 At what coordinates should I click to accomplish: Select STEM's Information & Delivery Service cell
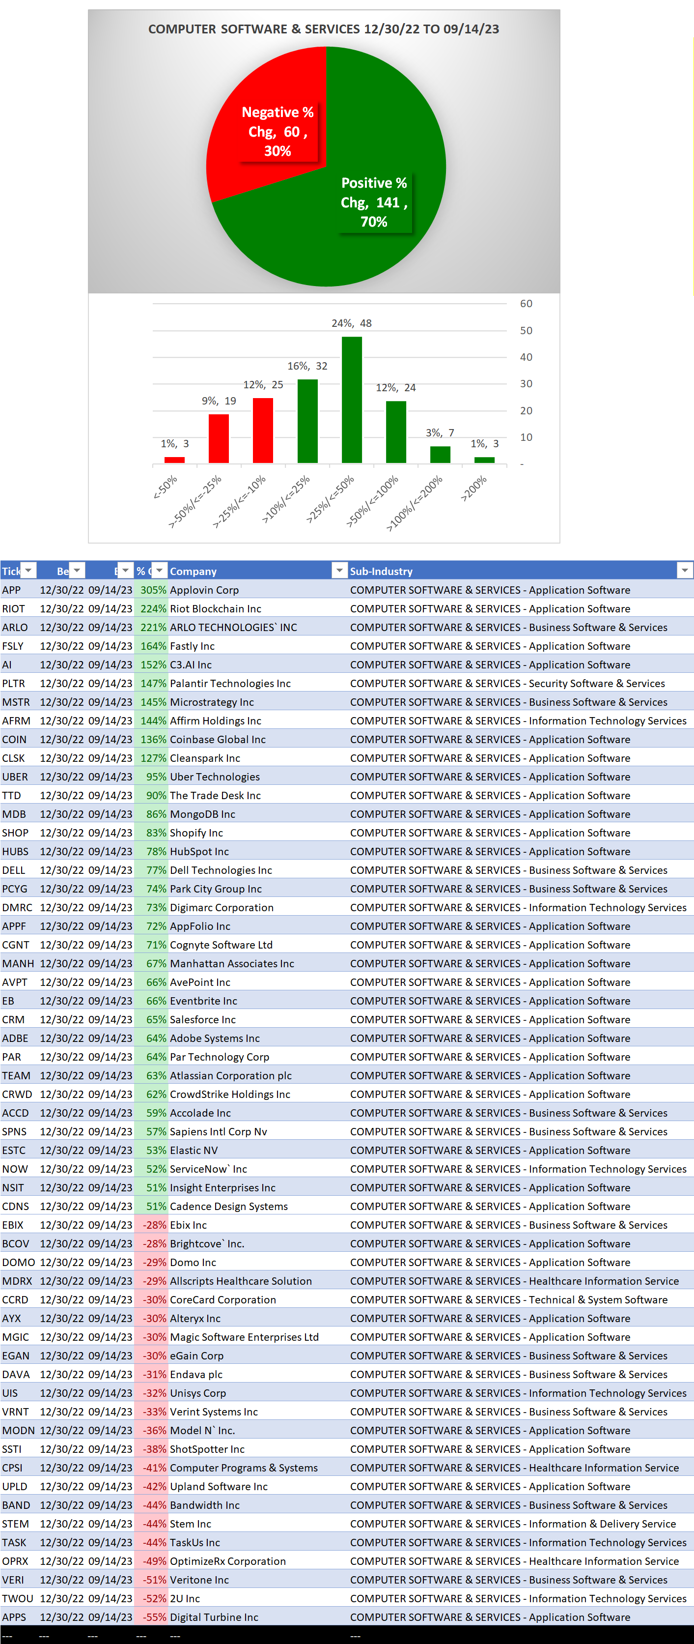[521, 1524]
